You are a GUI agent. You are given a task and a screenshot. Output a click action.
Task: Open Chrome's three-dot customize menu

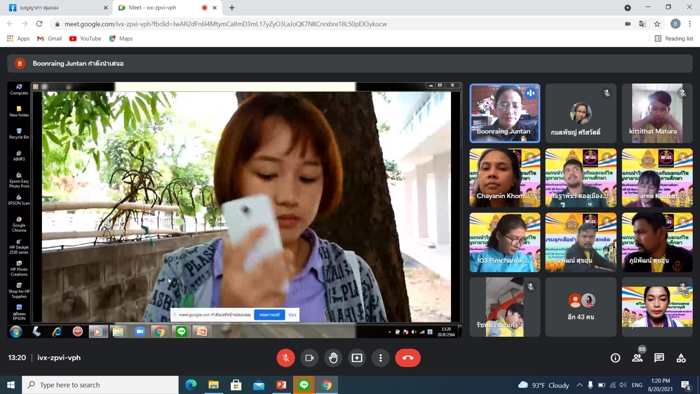(x=690, y=24)
